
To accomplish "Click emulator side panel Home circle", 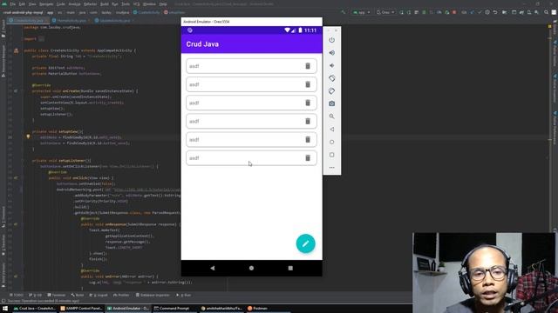I will point(331,142).
